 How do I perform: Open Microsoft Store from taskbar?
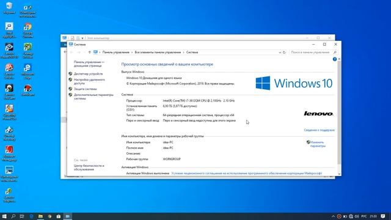coord(59,216)
